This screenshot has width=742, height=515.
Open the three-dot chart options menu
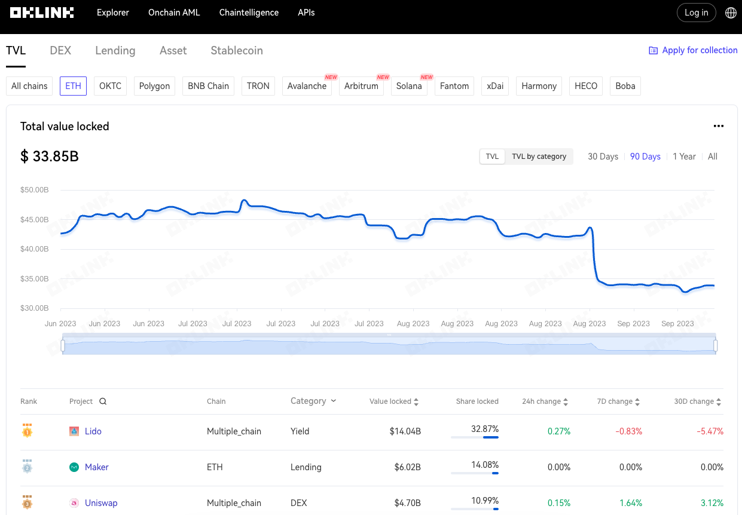point(718,126)
